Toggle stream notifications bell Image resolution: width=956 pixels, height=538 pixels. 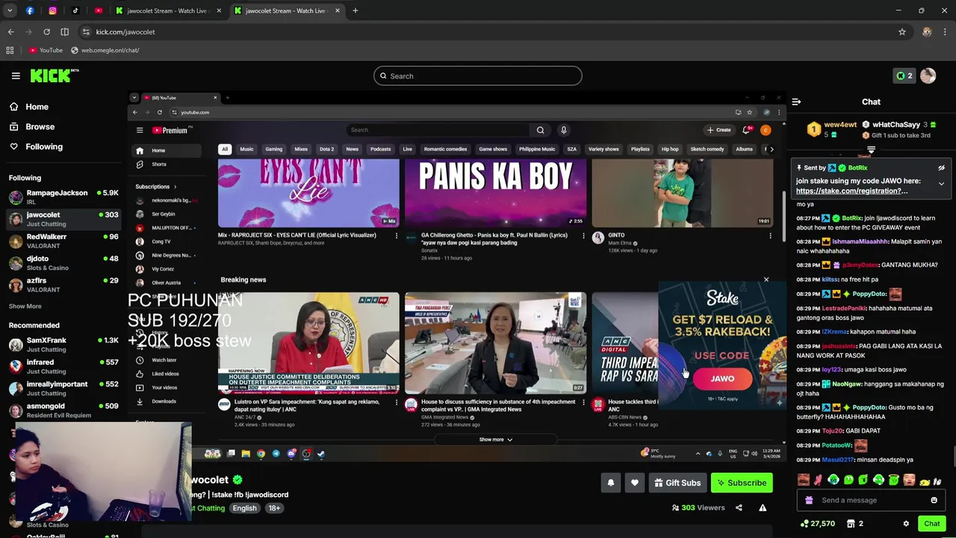point(611,483)
